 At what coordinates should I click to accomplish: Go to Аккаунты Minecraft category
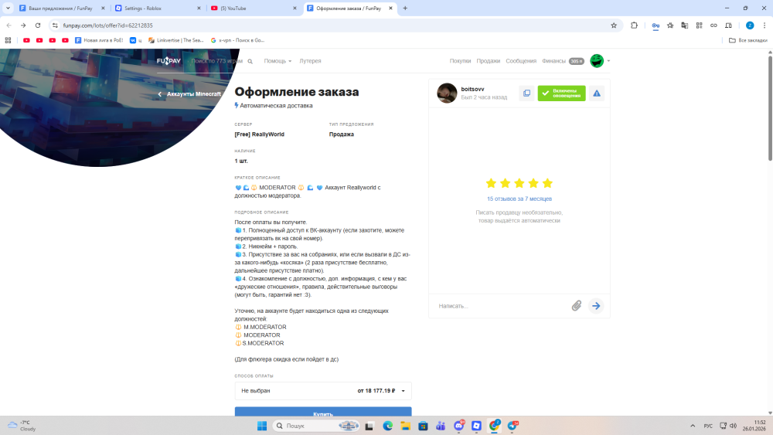[194, 94]
